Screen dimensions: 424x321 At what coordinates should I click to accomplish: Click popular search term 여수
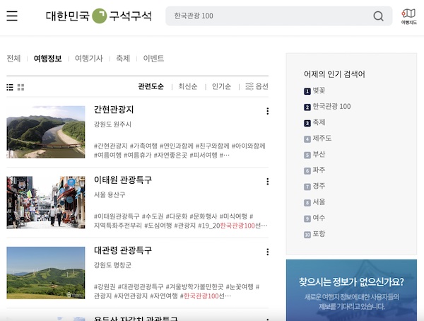click(x=319, y=218)
